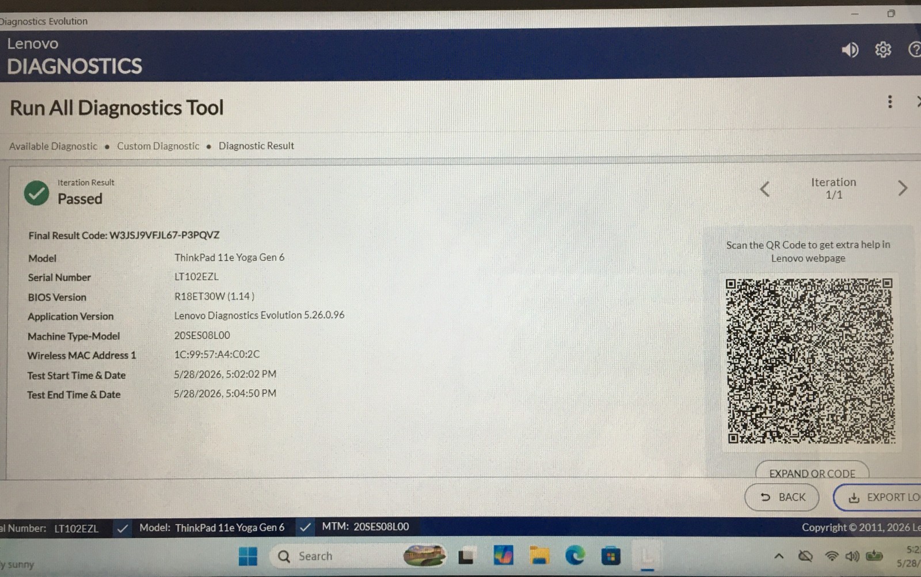The height and width of the screenshot is (577, 921).
Task: Click the MAC address 1C:99:57:A4:C0:2C
Action: pos(217,354)
